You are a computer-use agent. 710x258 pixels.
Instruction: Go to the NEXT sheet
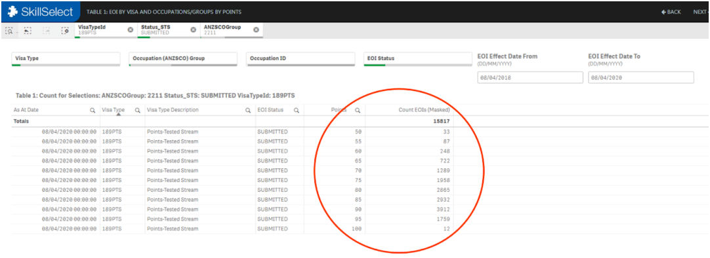[x=701, y=12]
